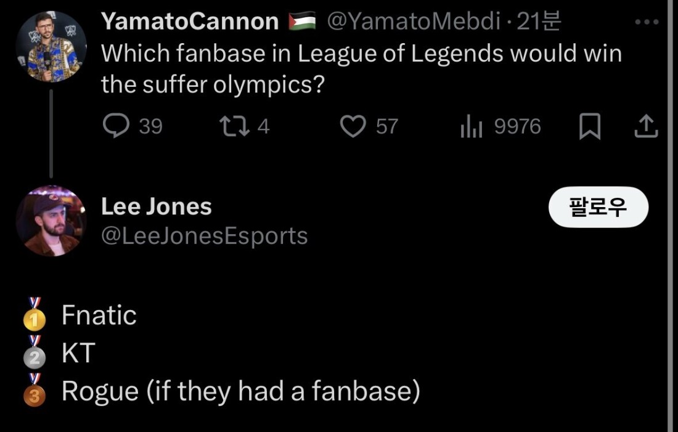Click the bronze medal emoji beside Rogue
The image size is (678, 432).
(34, 391)
